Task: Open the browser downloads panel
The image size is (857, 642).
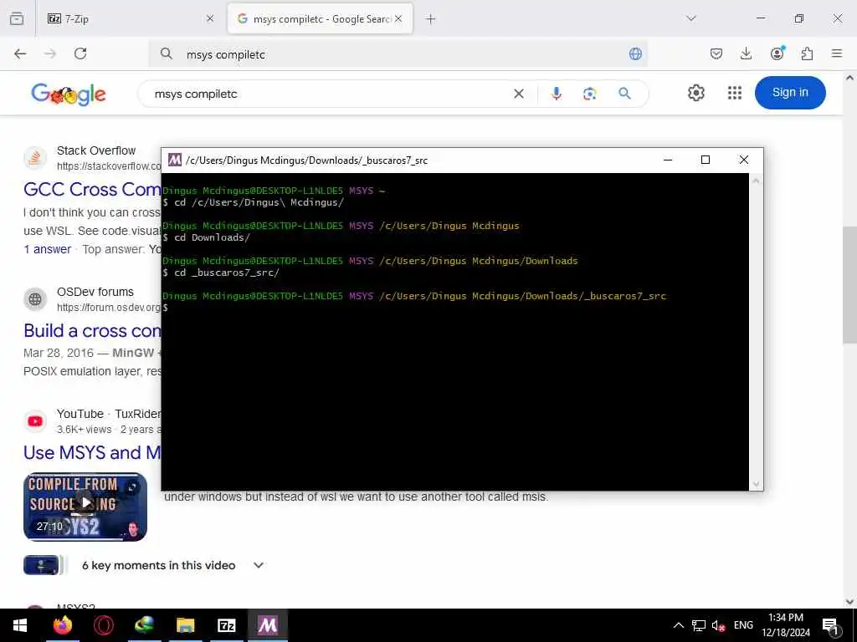Action: pyautogui.click(x=746, y=53)
